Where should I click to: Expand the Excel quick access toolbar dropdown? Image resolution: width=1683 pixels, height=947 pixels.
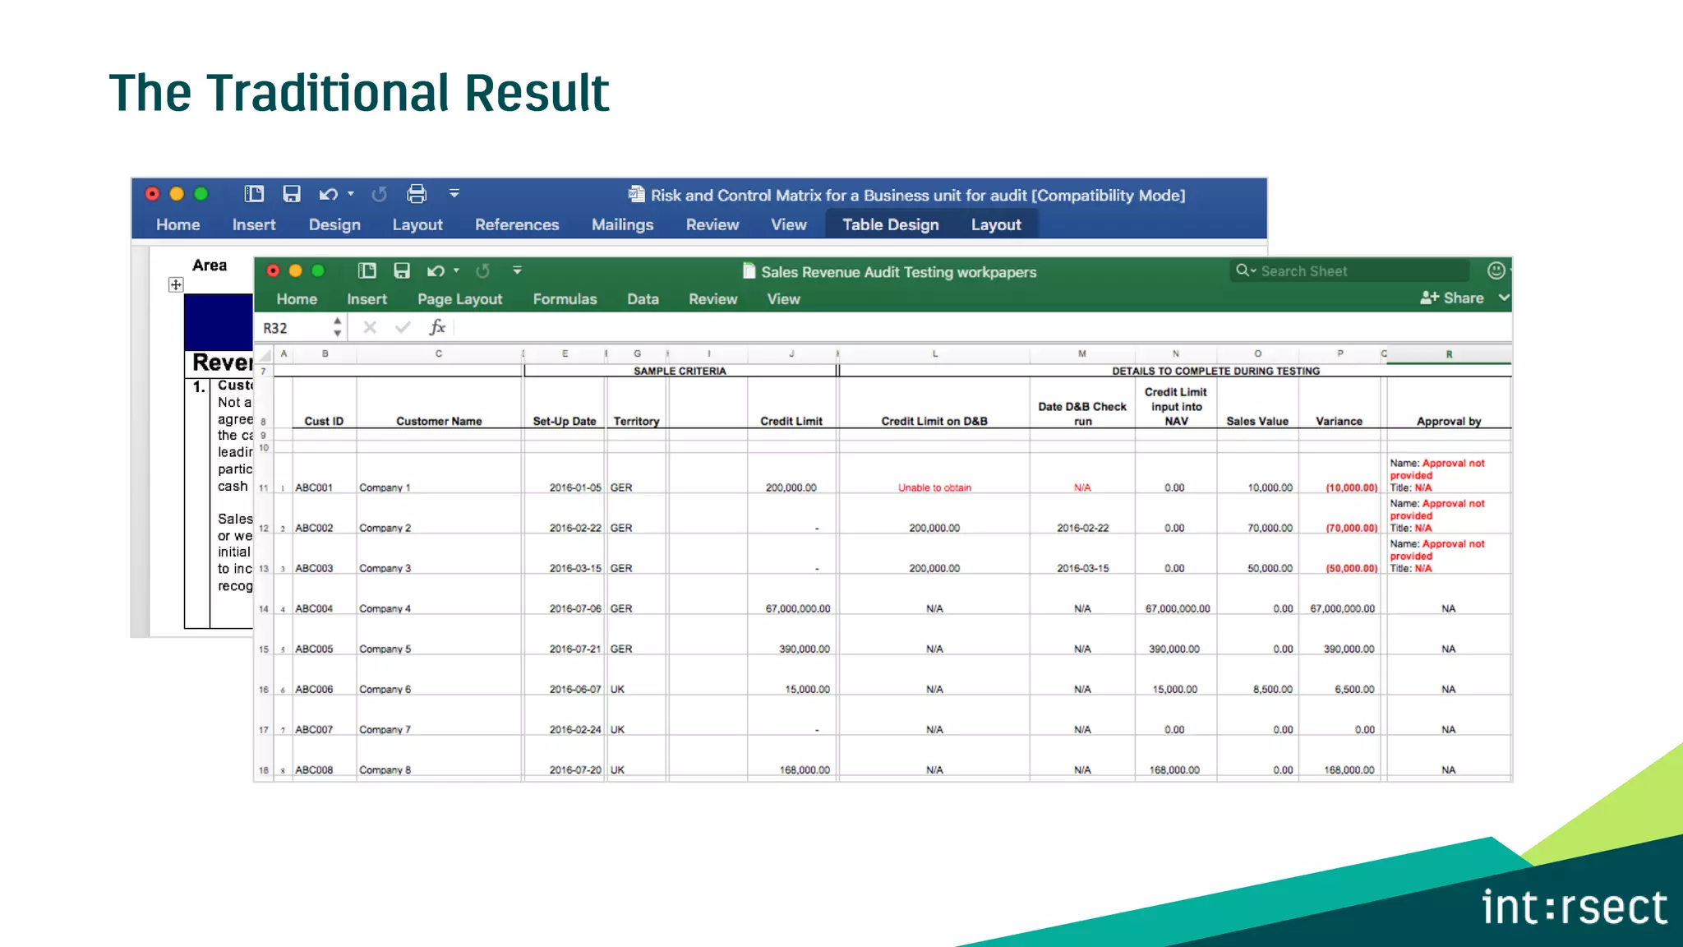point(517,270)
